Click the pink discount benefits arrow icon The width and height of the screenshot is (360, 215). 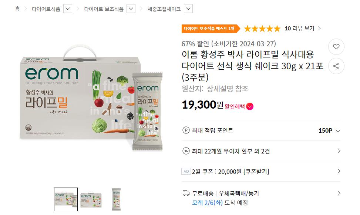pos(250,106)
